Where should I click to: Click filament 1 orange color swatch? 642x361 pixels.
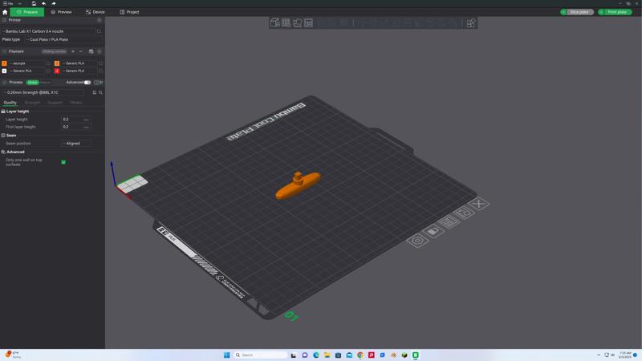(x=4, y=63)
